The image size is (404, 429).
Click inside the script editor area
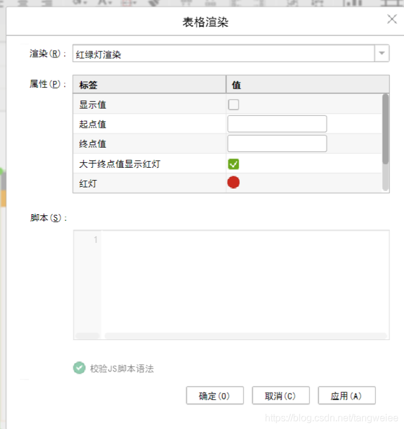245,282
